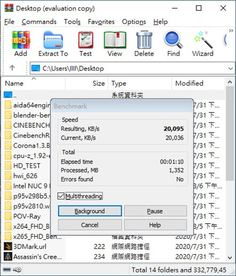Click the 'Total 14 folders' status text

[179, 270]
